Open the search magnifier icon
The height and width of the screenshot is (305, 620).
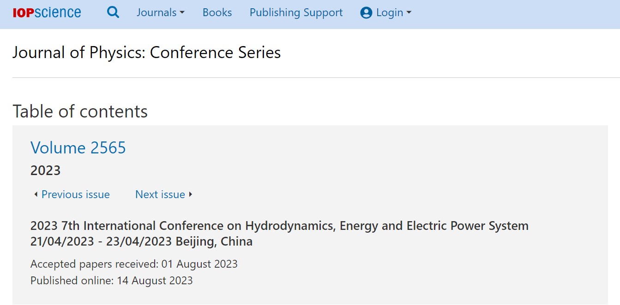(113, 12)
